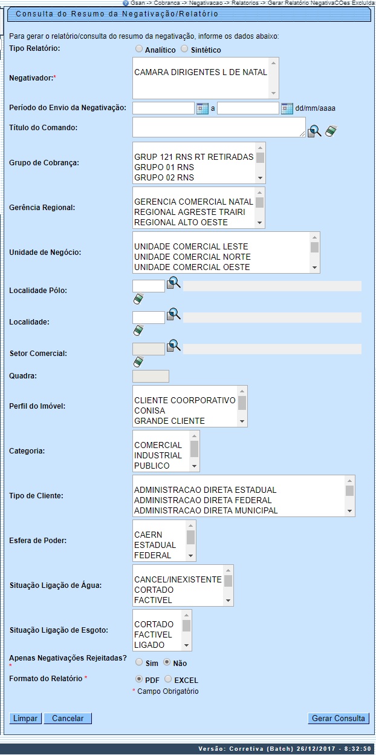The height and width of the screenshot is (755, 376).
Task: Choose Sim for rejected negativations only
Action: [x=139, y=662]
